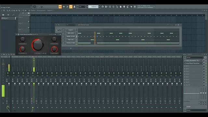
Task: Click the highlighted orange view button in top toolbar
Action: [60, 6]
